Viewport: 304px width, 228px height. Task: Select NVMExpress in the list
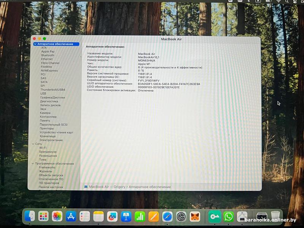(x=49, y=71)
